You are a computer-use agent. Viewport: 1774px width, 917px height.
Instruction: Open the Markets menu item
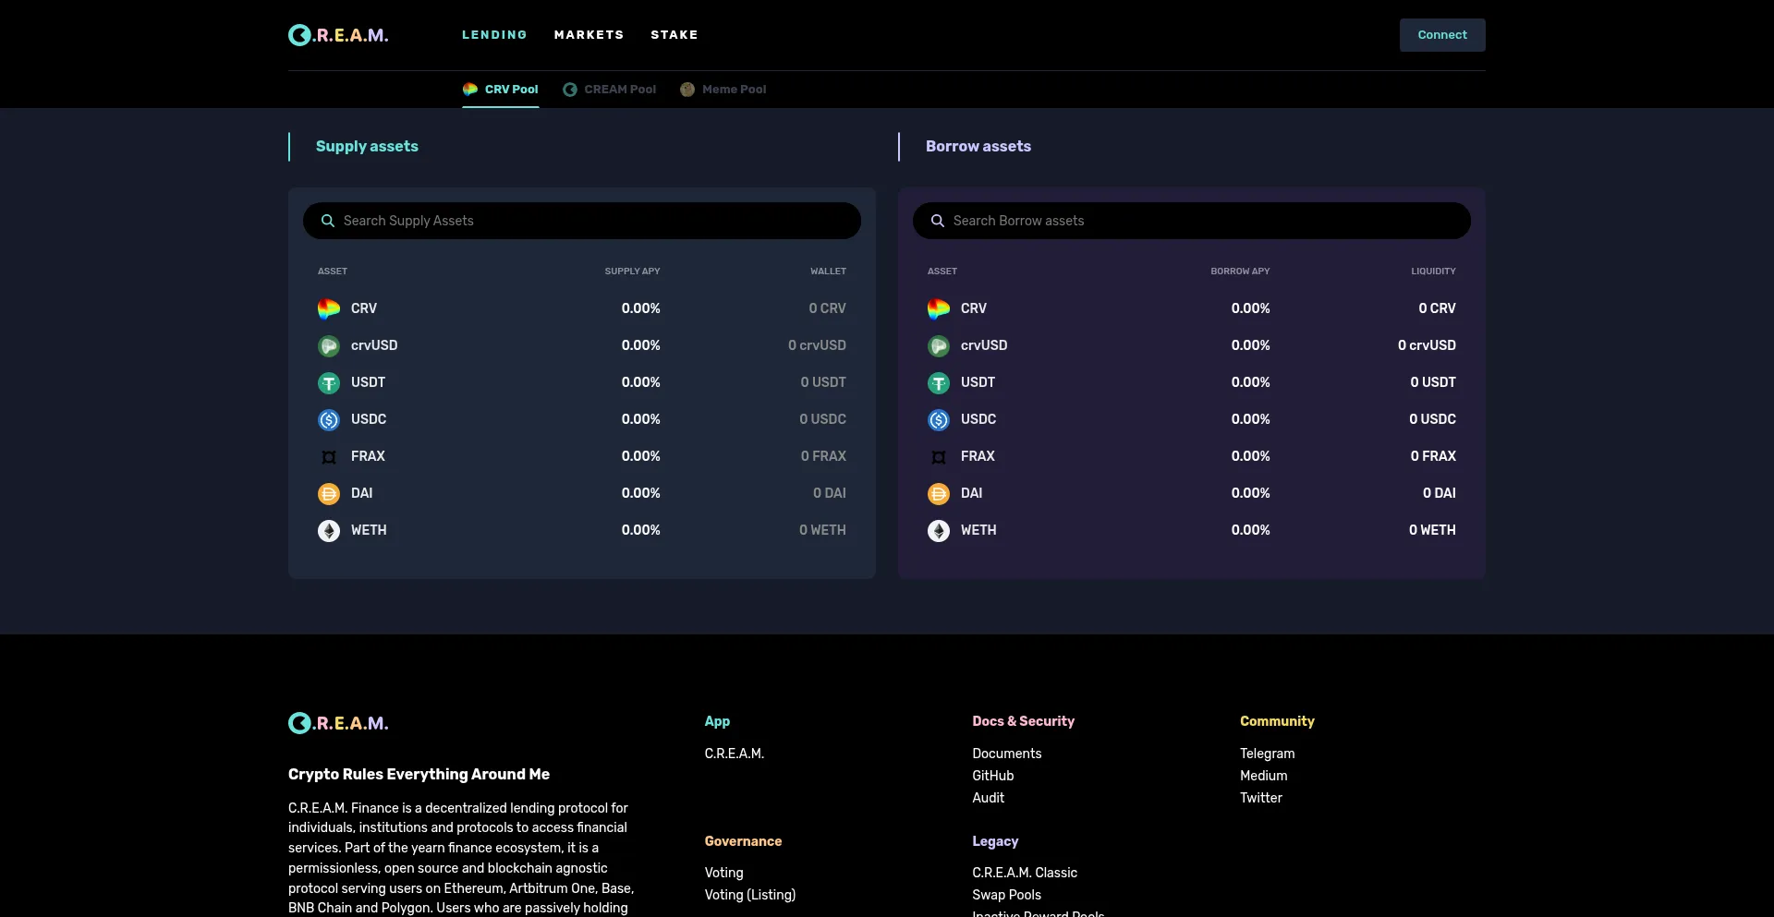589,35
